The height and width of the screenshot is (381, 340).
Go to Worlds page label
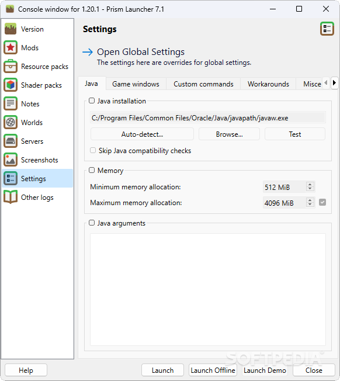[x=32, y=123]
